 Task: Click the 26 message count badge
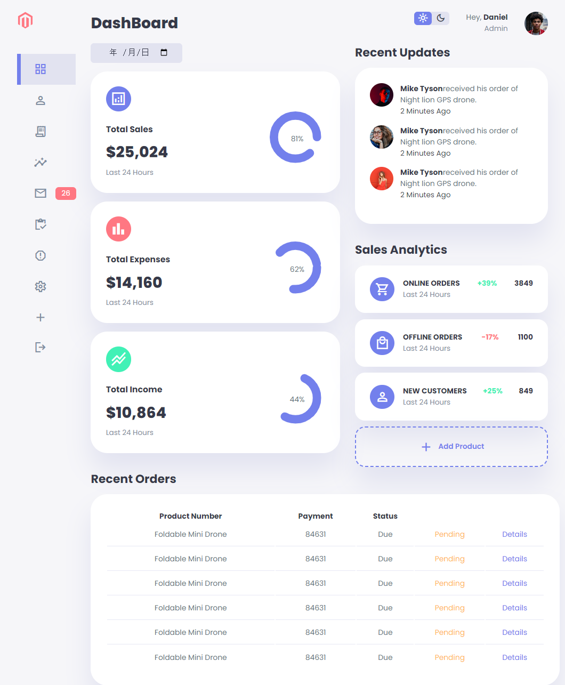(x=66, y=194)
